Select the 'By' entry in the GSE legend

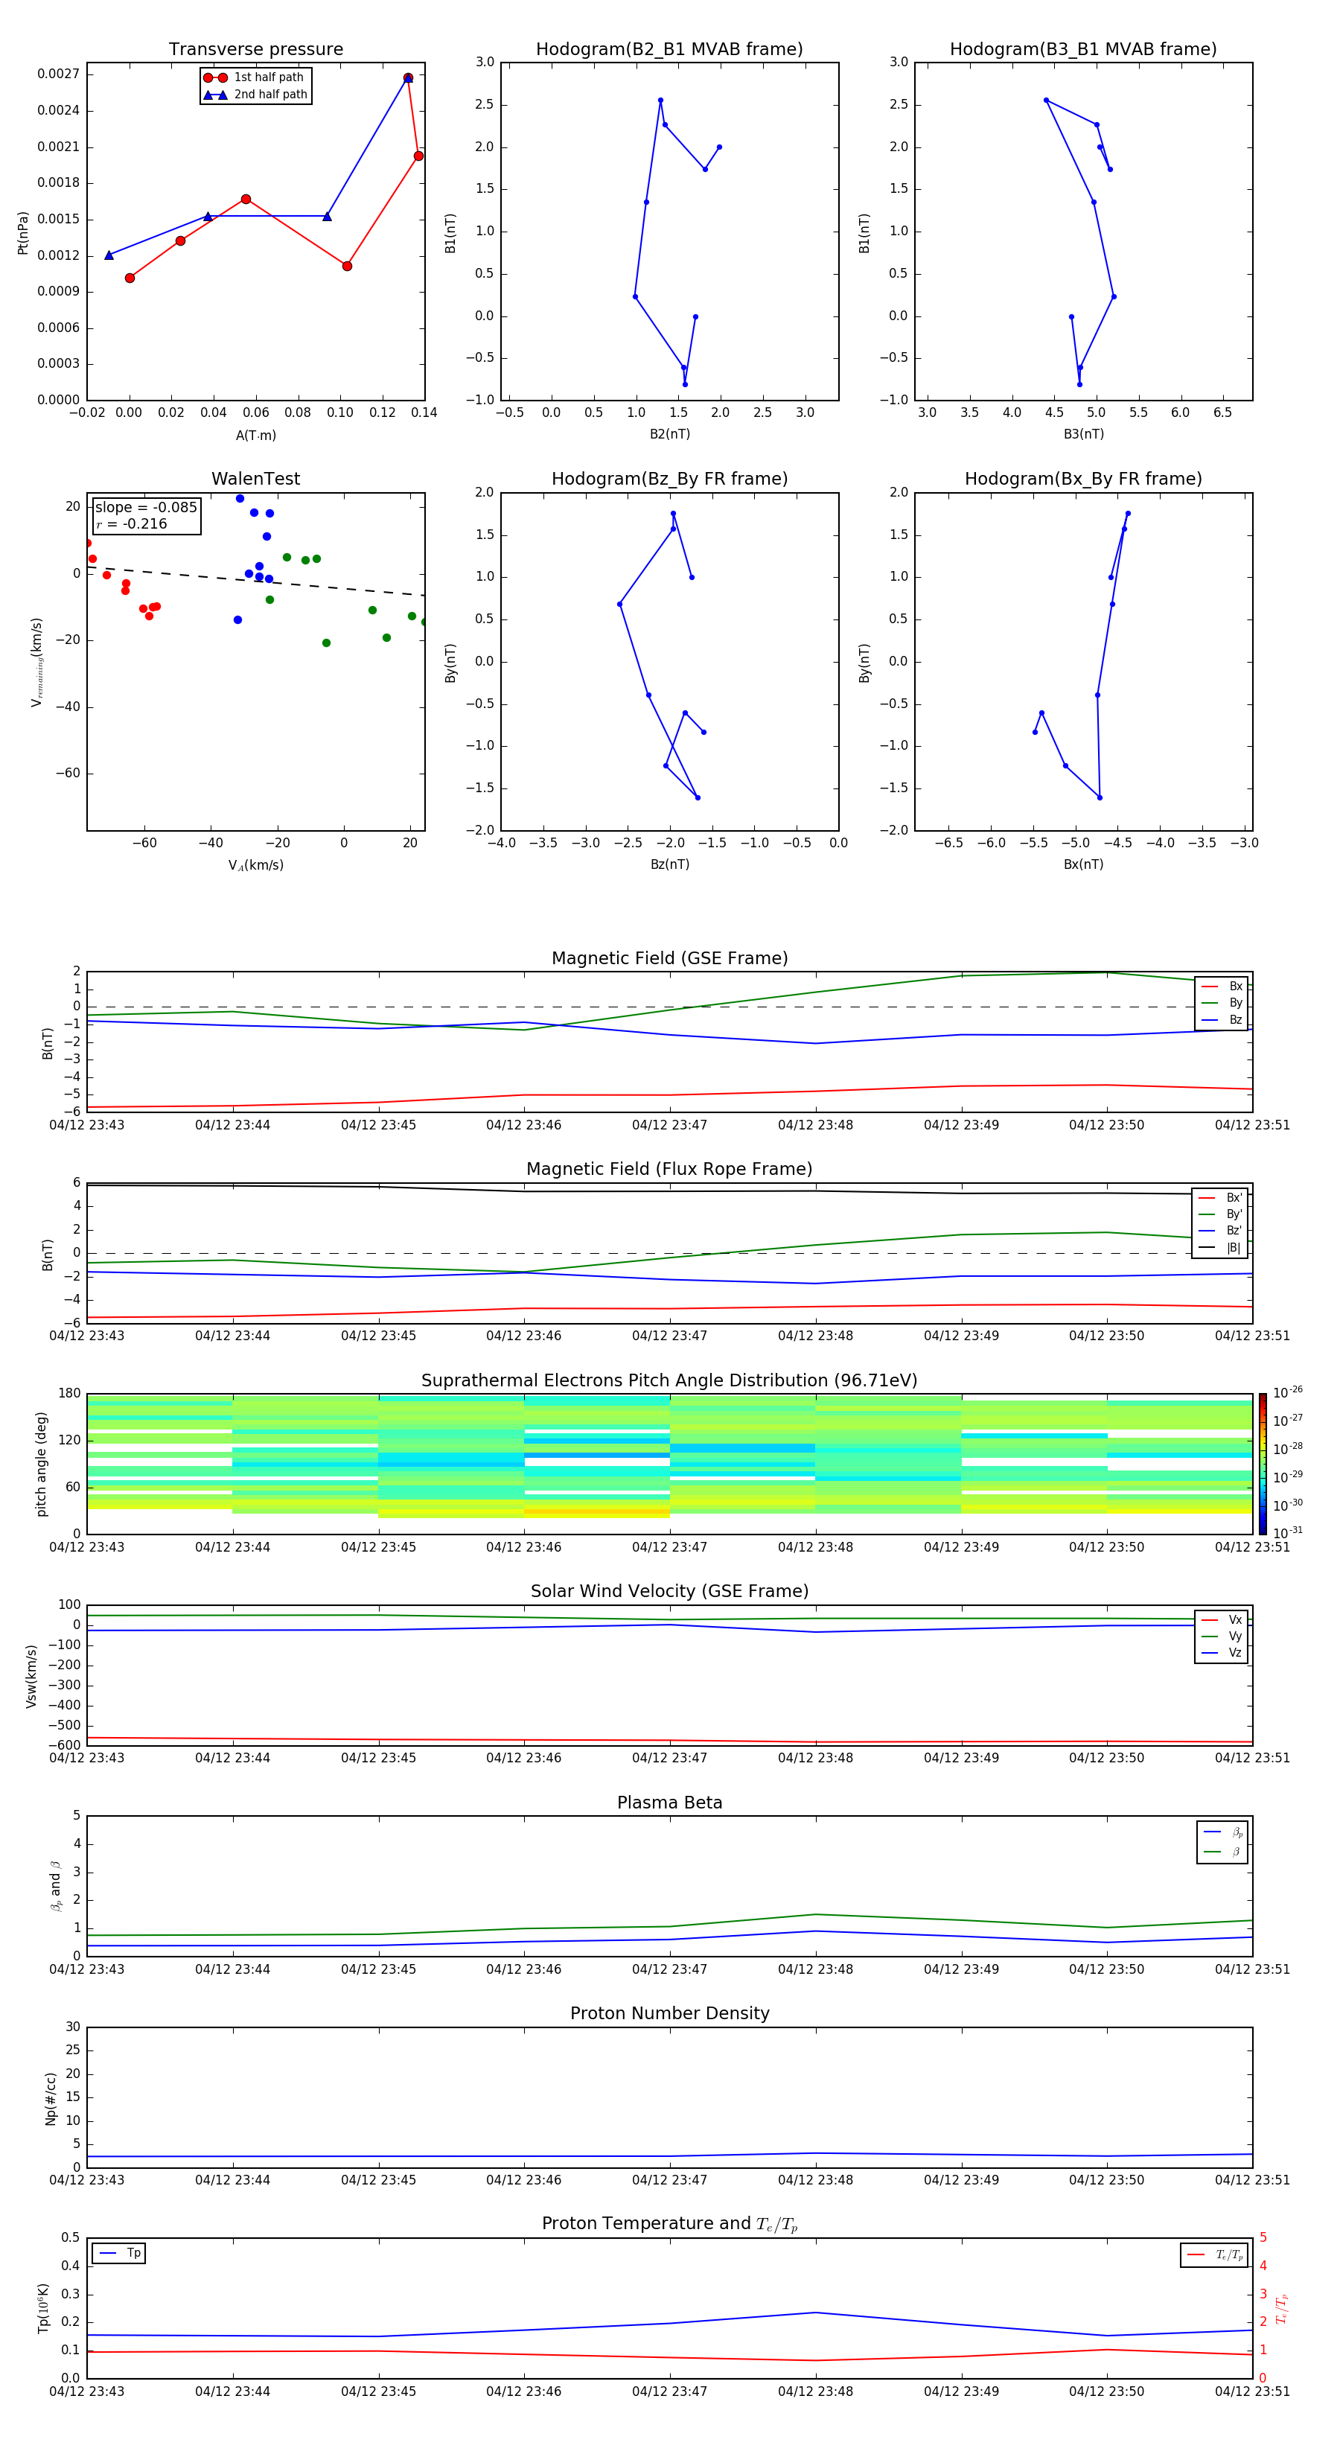(x=1222, y=1002)
